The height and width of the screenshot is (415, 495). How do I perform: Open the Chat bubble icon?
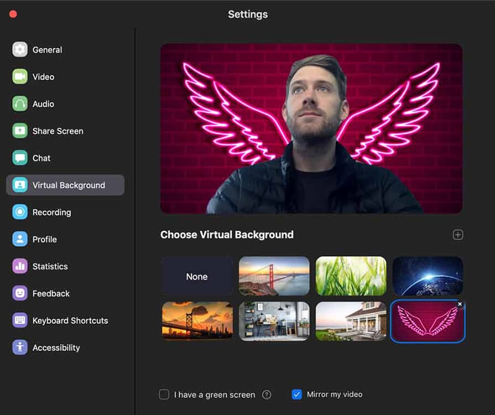(x=20, y=158)
